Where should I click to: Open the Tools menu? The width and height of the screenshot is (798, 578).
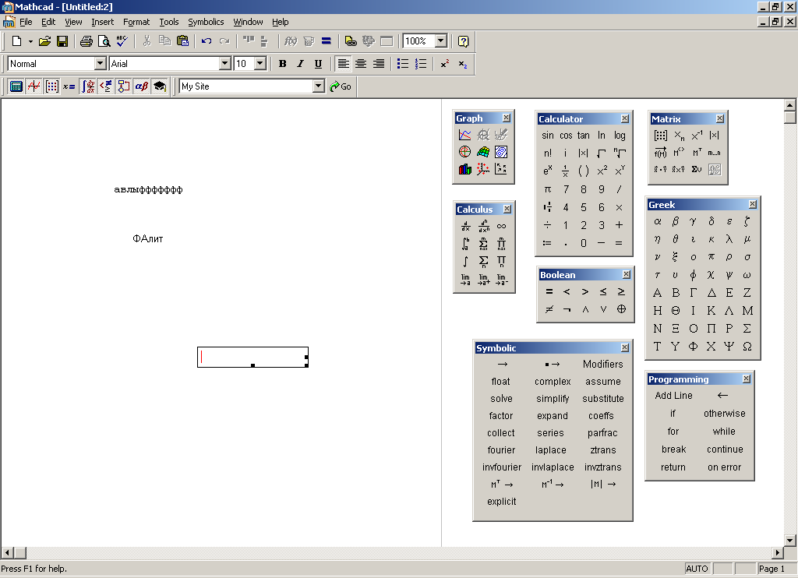click(169, 22)
